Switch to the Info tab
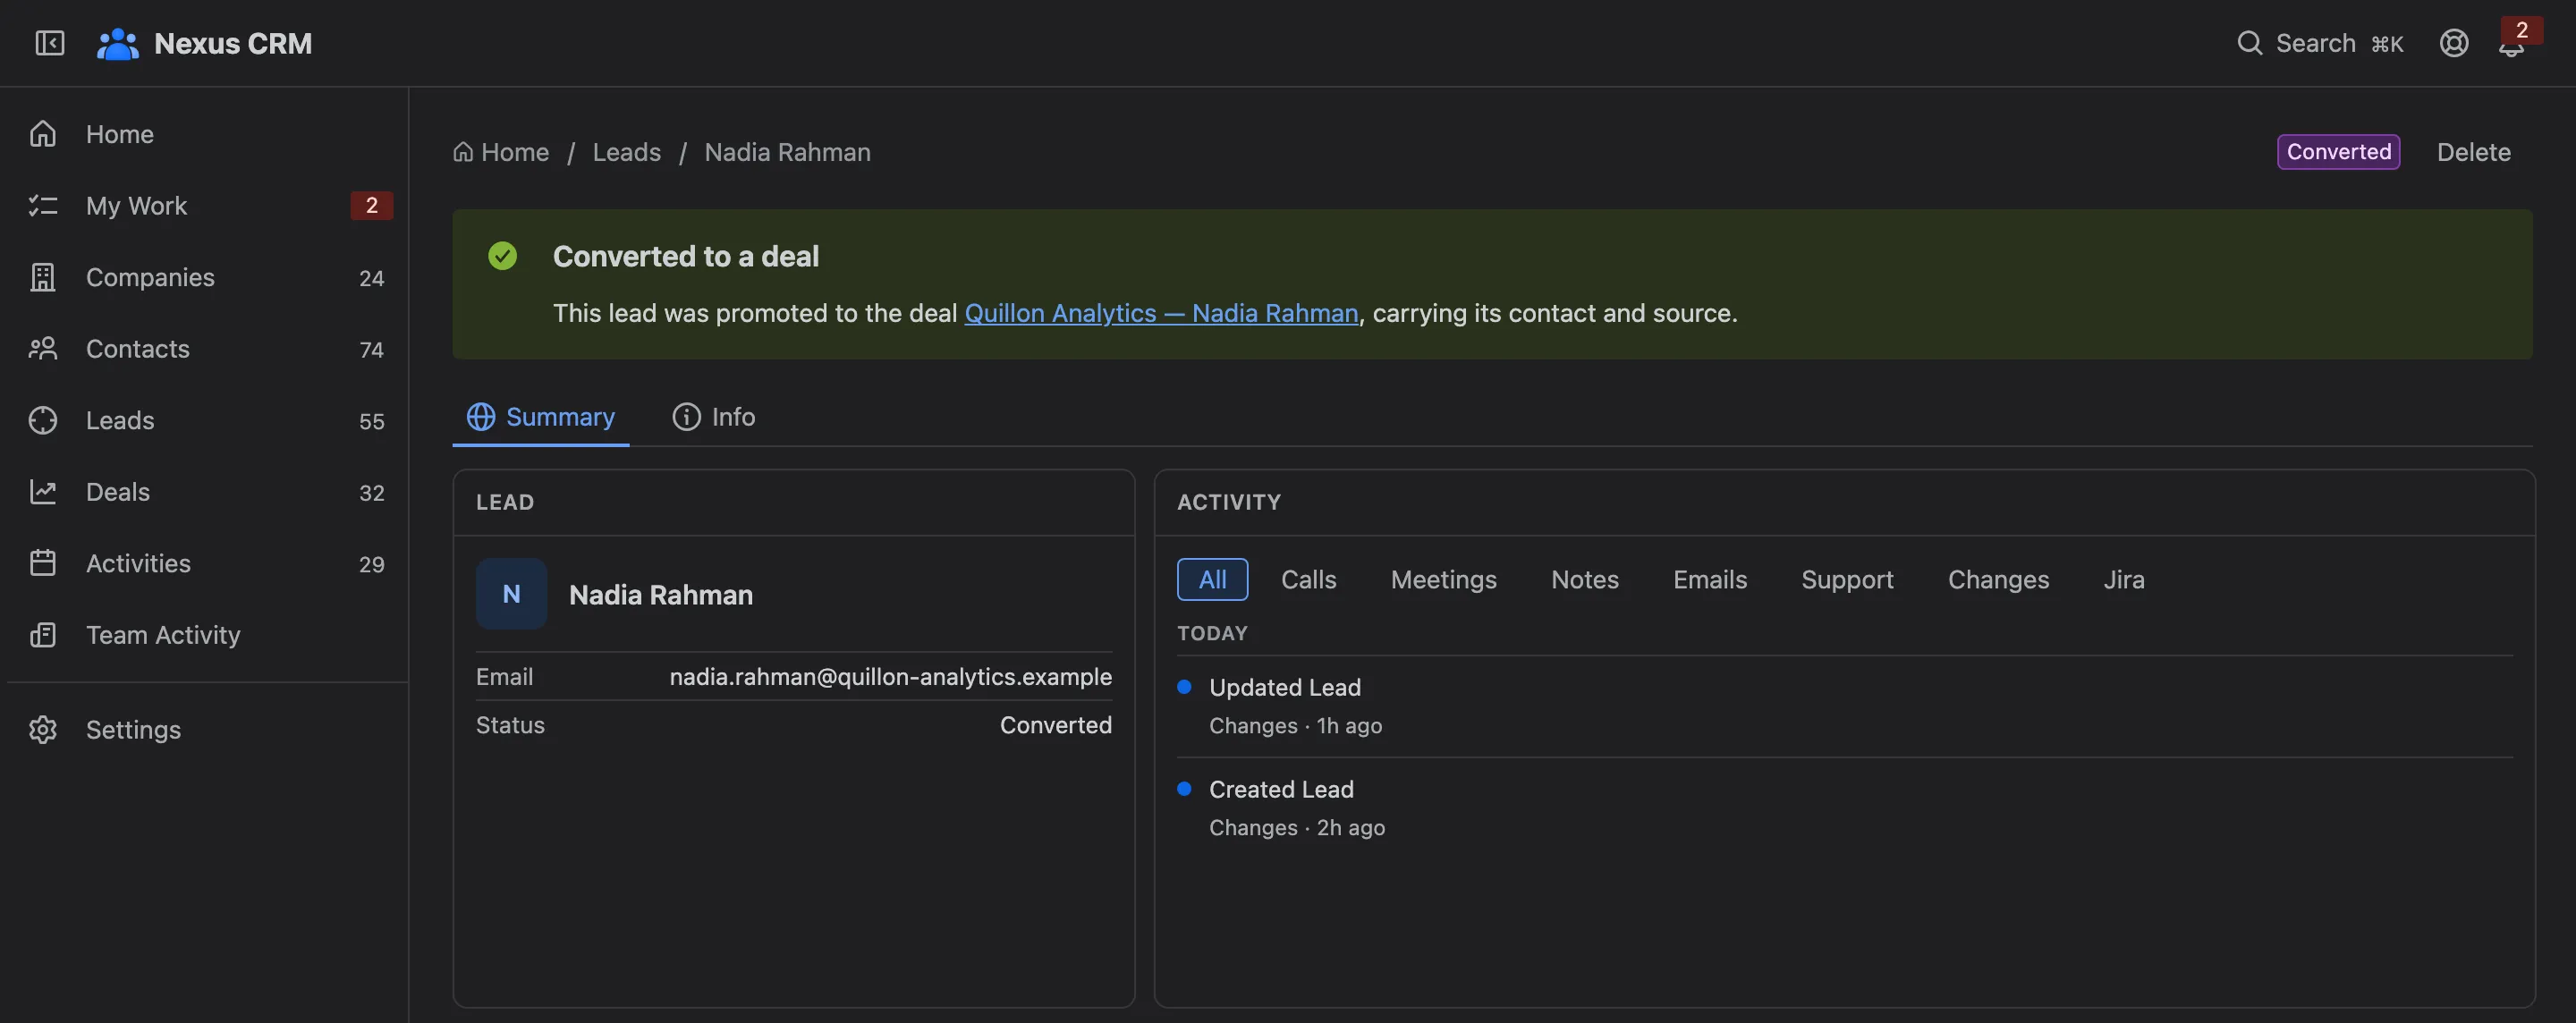 pyautogui.click(x=714, y=416)
